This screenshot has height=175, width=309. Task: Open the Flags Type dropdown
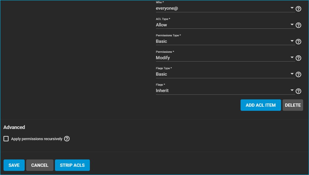pos(225,74)
